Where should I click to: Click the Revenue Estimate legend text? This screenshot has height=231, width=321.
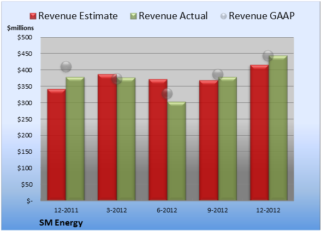click(78, 16)
